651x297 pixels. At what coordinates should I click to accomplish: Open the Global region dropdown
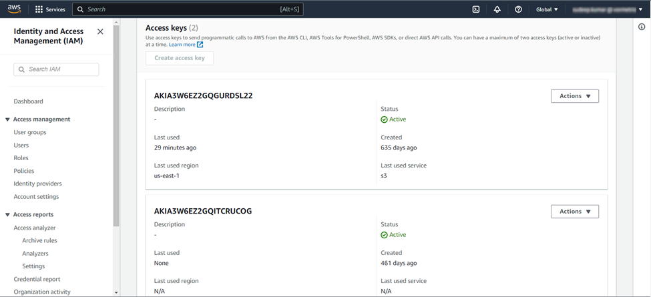(x=547, y=9)
